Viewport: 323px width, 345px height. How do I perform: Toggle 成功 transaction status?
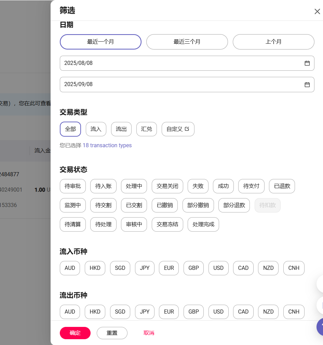coord(223,186)
